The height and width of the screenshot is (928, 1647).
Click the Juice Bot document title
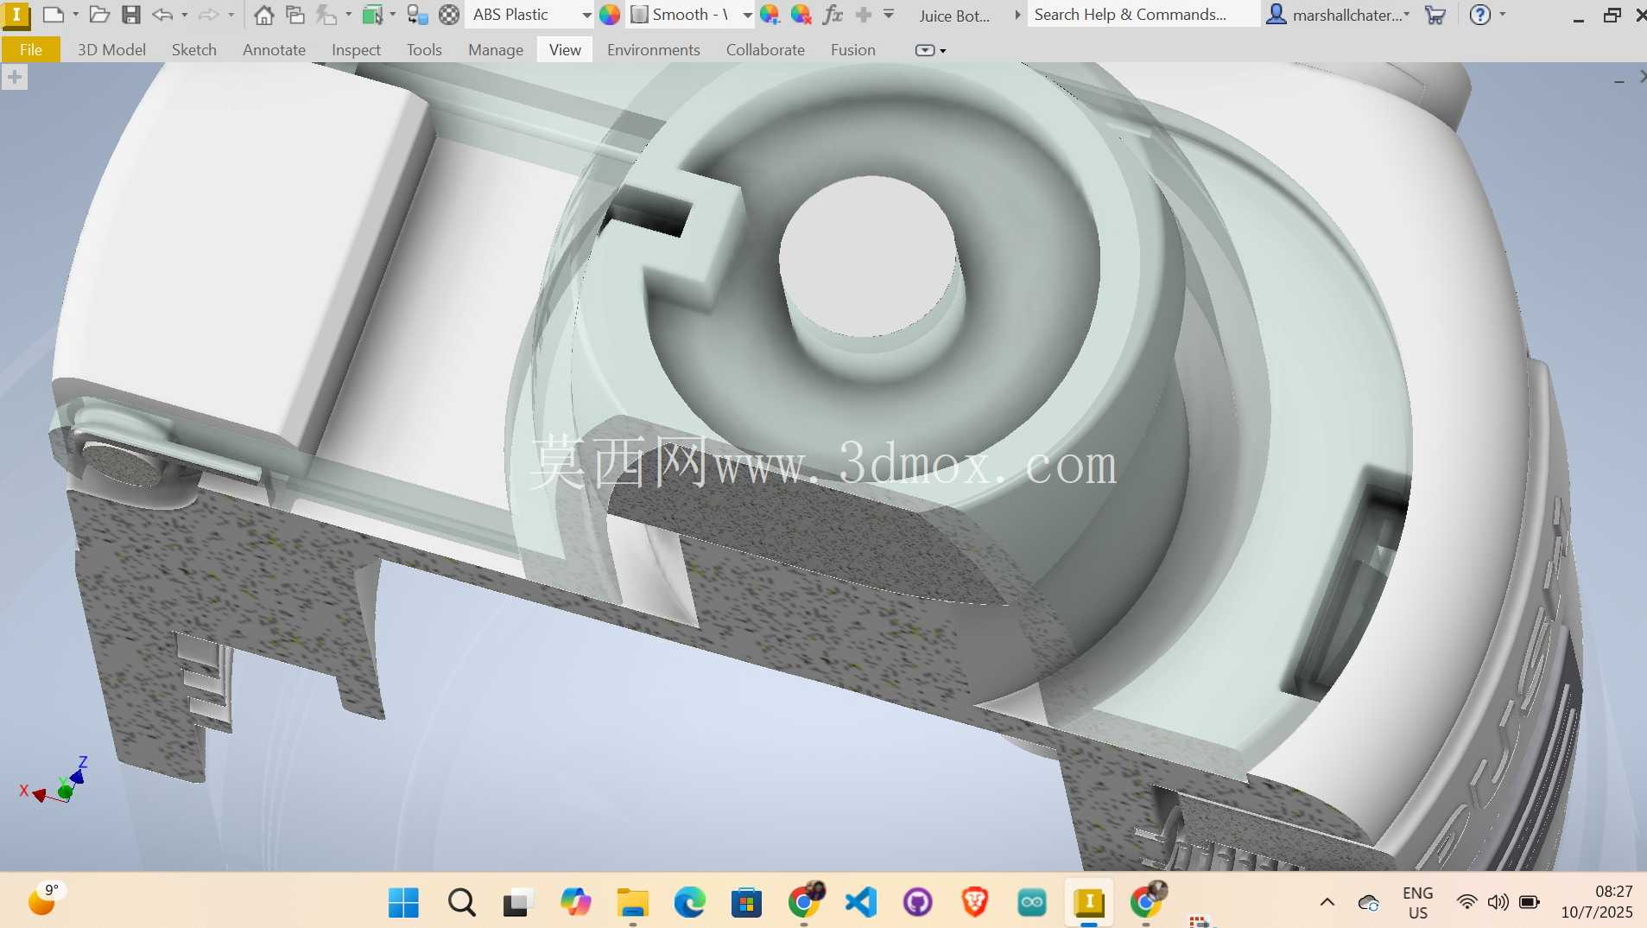[954, 16]
